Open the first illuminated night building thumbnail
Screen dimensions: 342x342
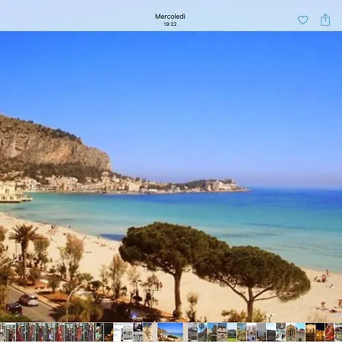click(x=310, y=332)
